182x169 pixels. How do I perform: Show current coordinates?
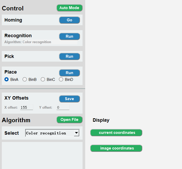[x=116, y=133]
